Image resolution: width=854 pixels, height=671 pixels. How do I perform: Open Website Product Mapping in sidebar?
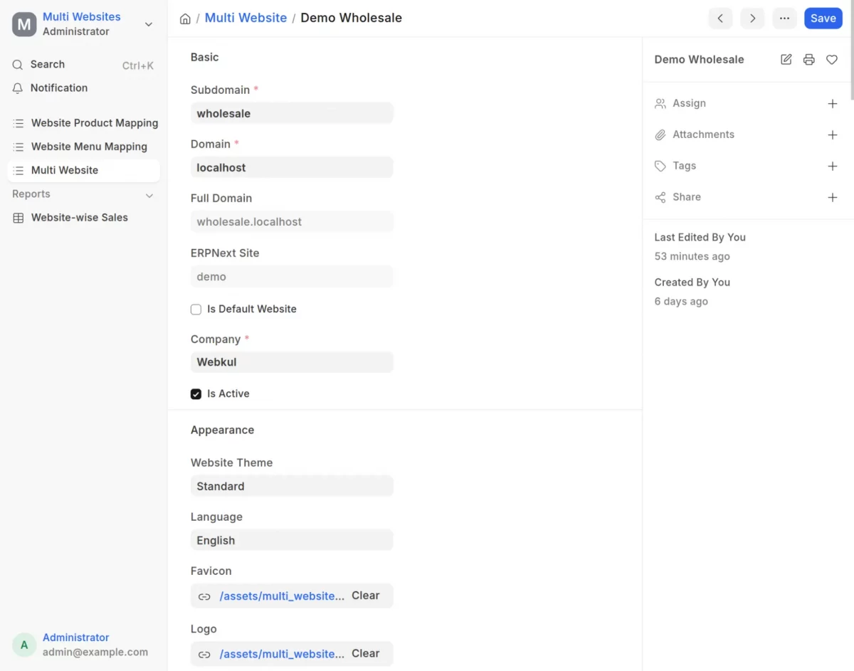coord(83,123)
